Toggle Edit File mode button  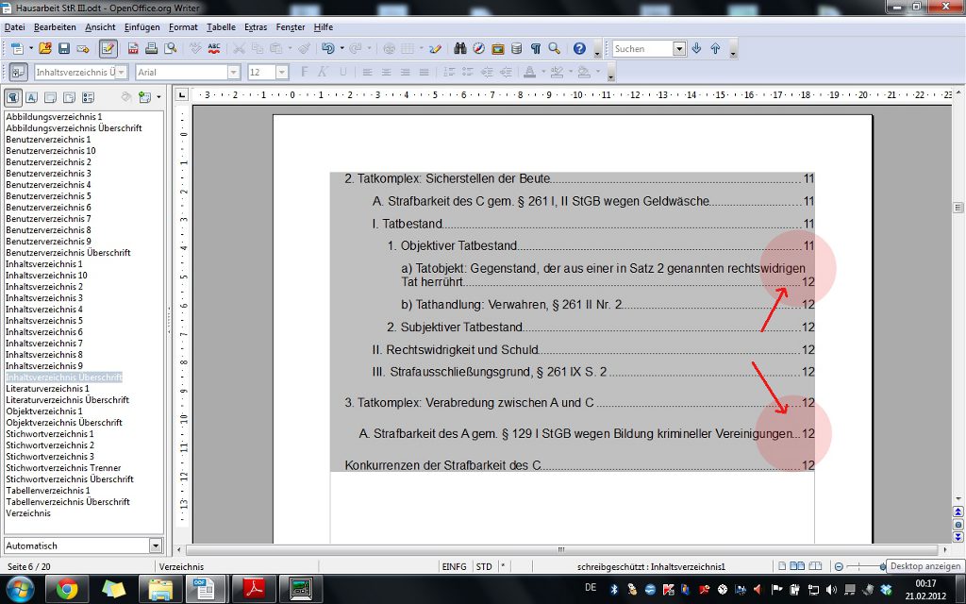pos(108,48)
